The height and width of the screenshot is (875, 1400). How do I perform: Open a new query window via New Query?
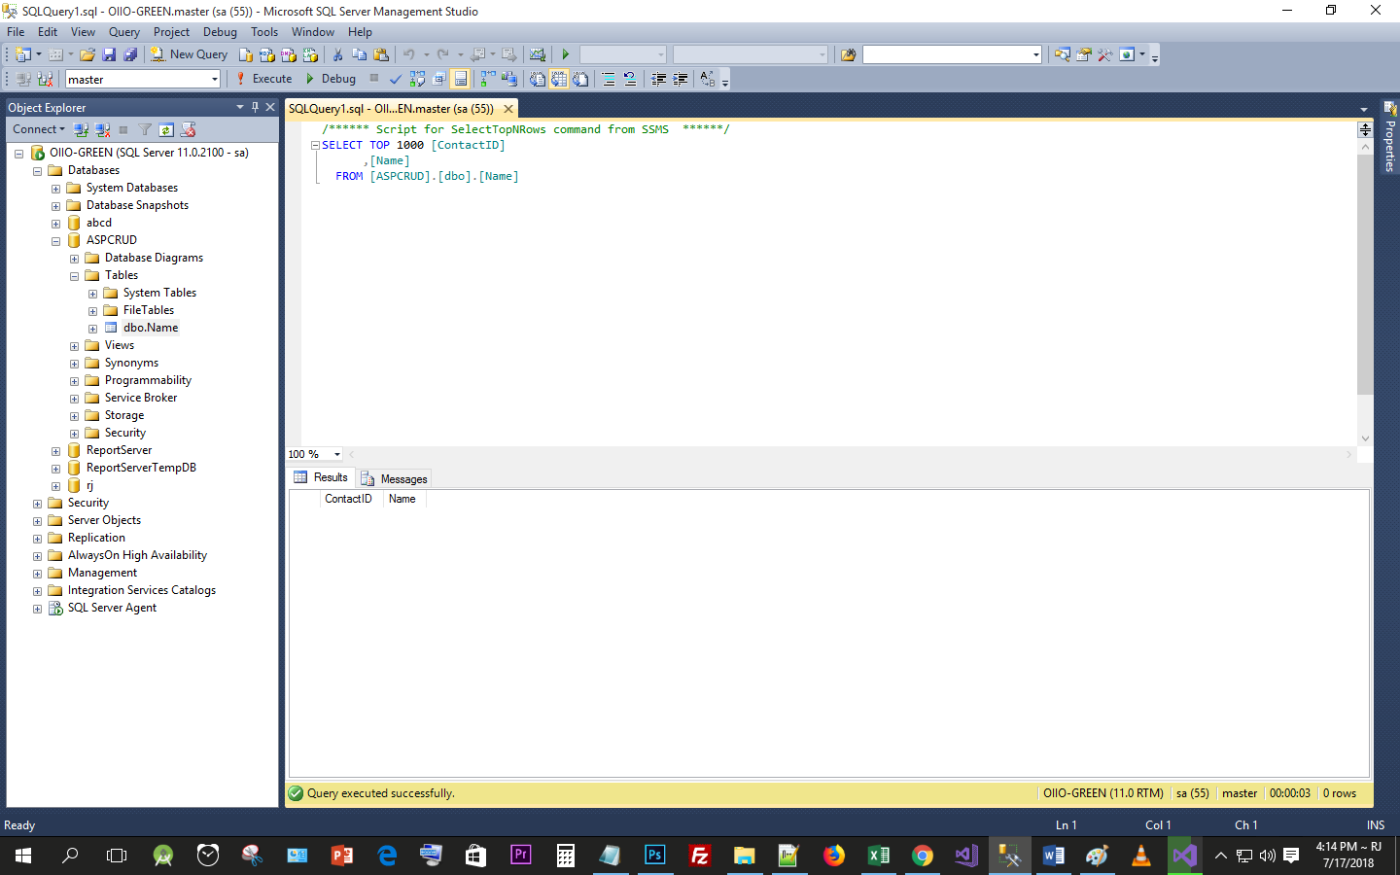point(189,53)
